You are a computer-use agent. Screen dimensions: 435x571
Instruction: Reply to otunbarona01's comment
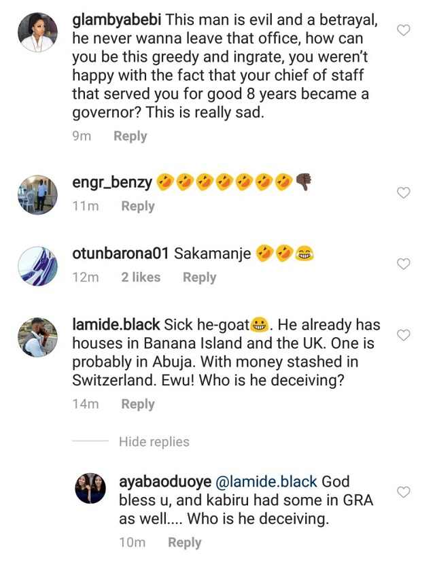199,277
